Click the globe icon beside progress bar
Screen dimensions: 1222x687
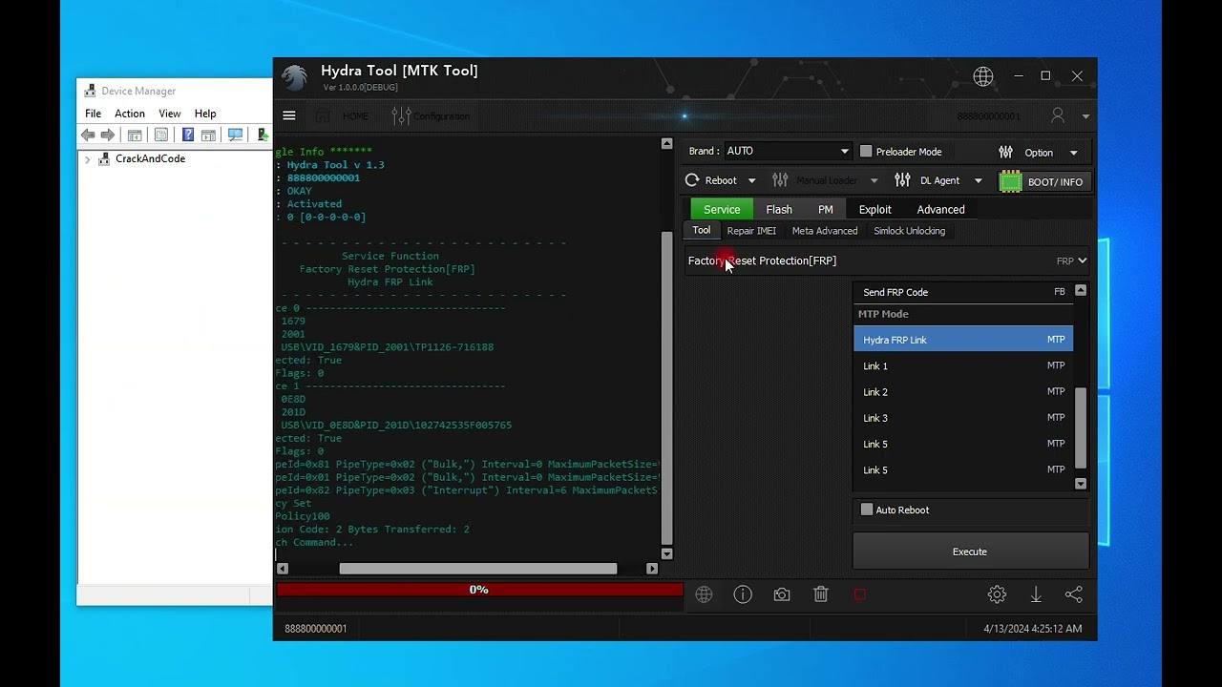coord(704,594)
